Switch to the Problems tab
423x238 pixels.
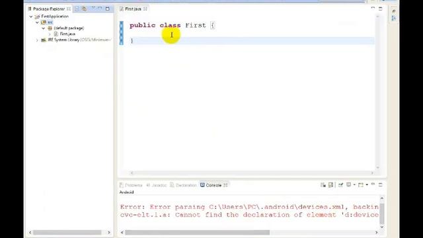tap(131, 185)
